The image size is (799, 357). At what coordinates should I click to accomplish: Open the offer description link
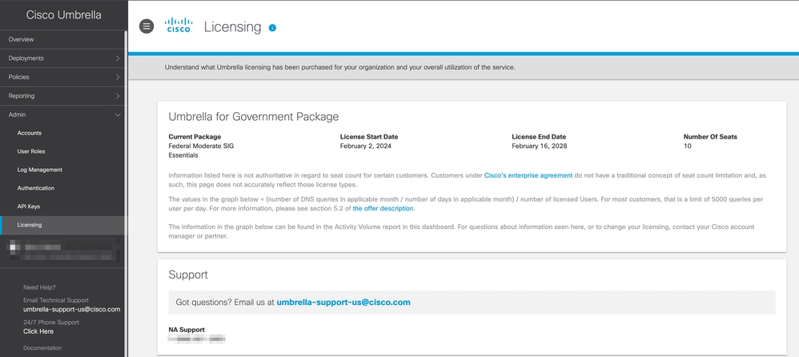point(383,209)
